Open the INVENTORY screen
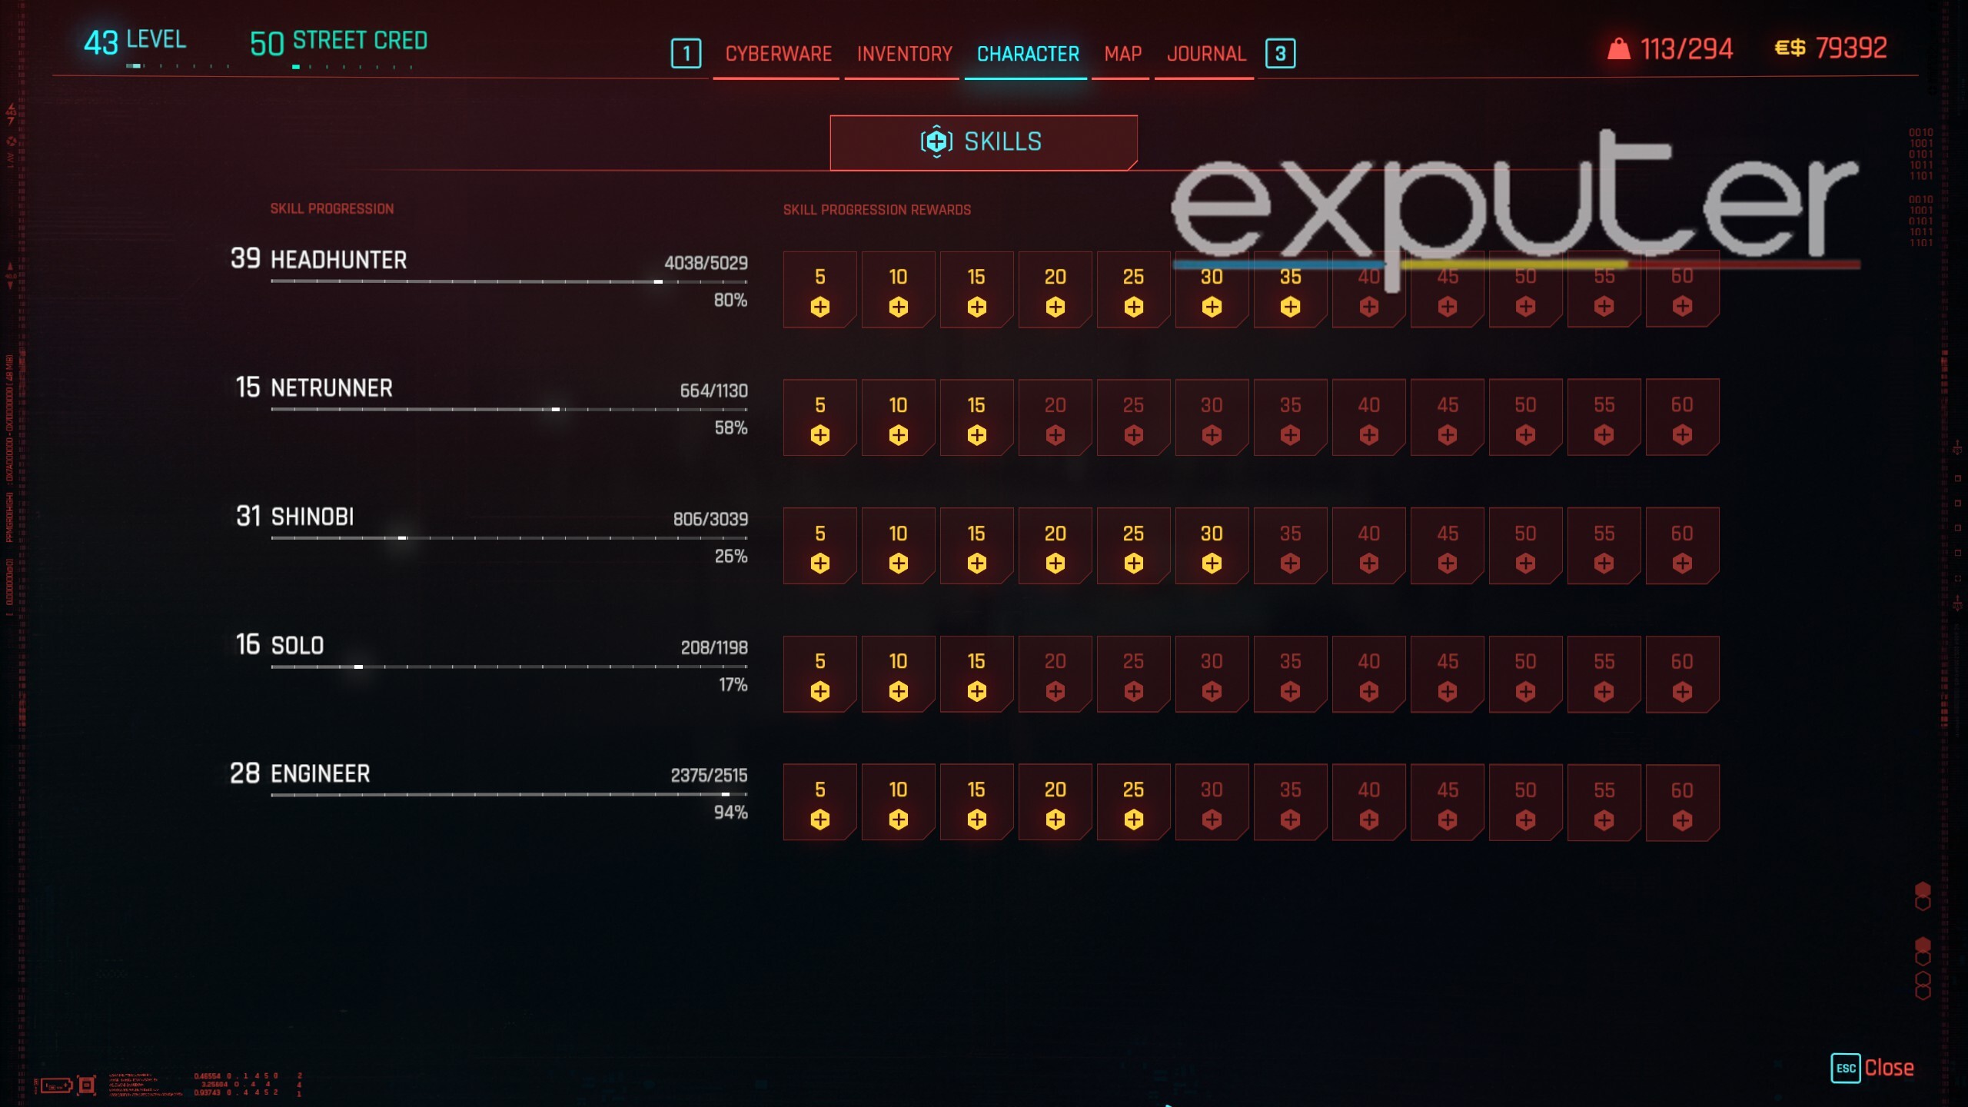The height and width of the screenshot is (1107, 1968). [x=903, y=54]
